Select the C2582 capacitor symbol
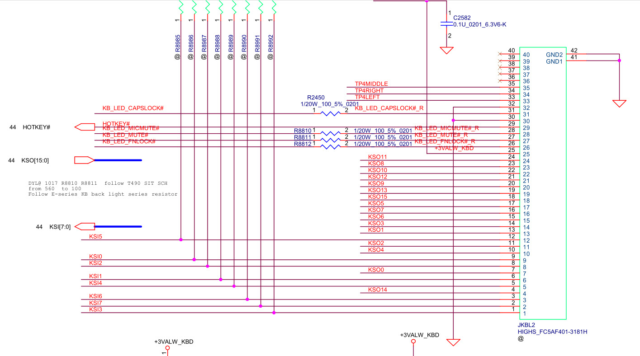Screen dimensions: 640x356 tap(447, 23)
